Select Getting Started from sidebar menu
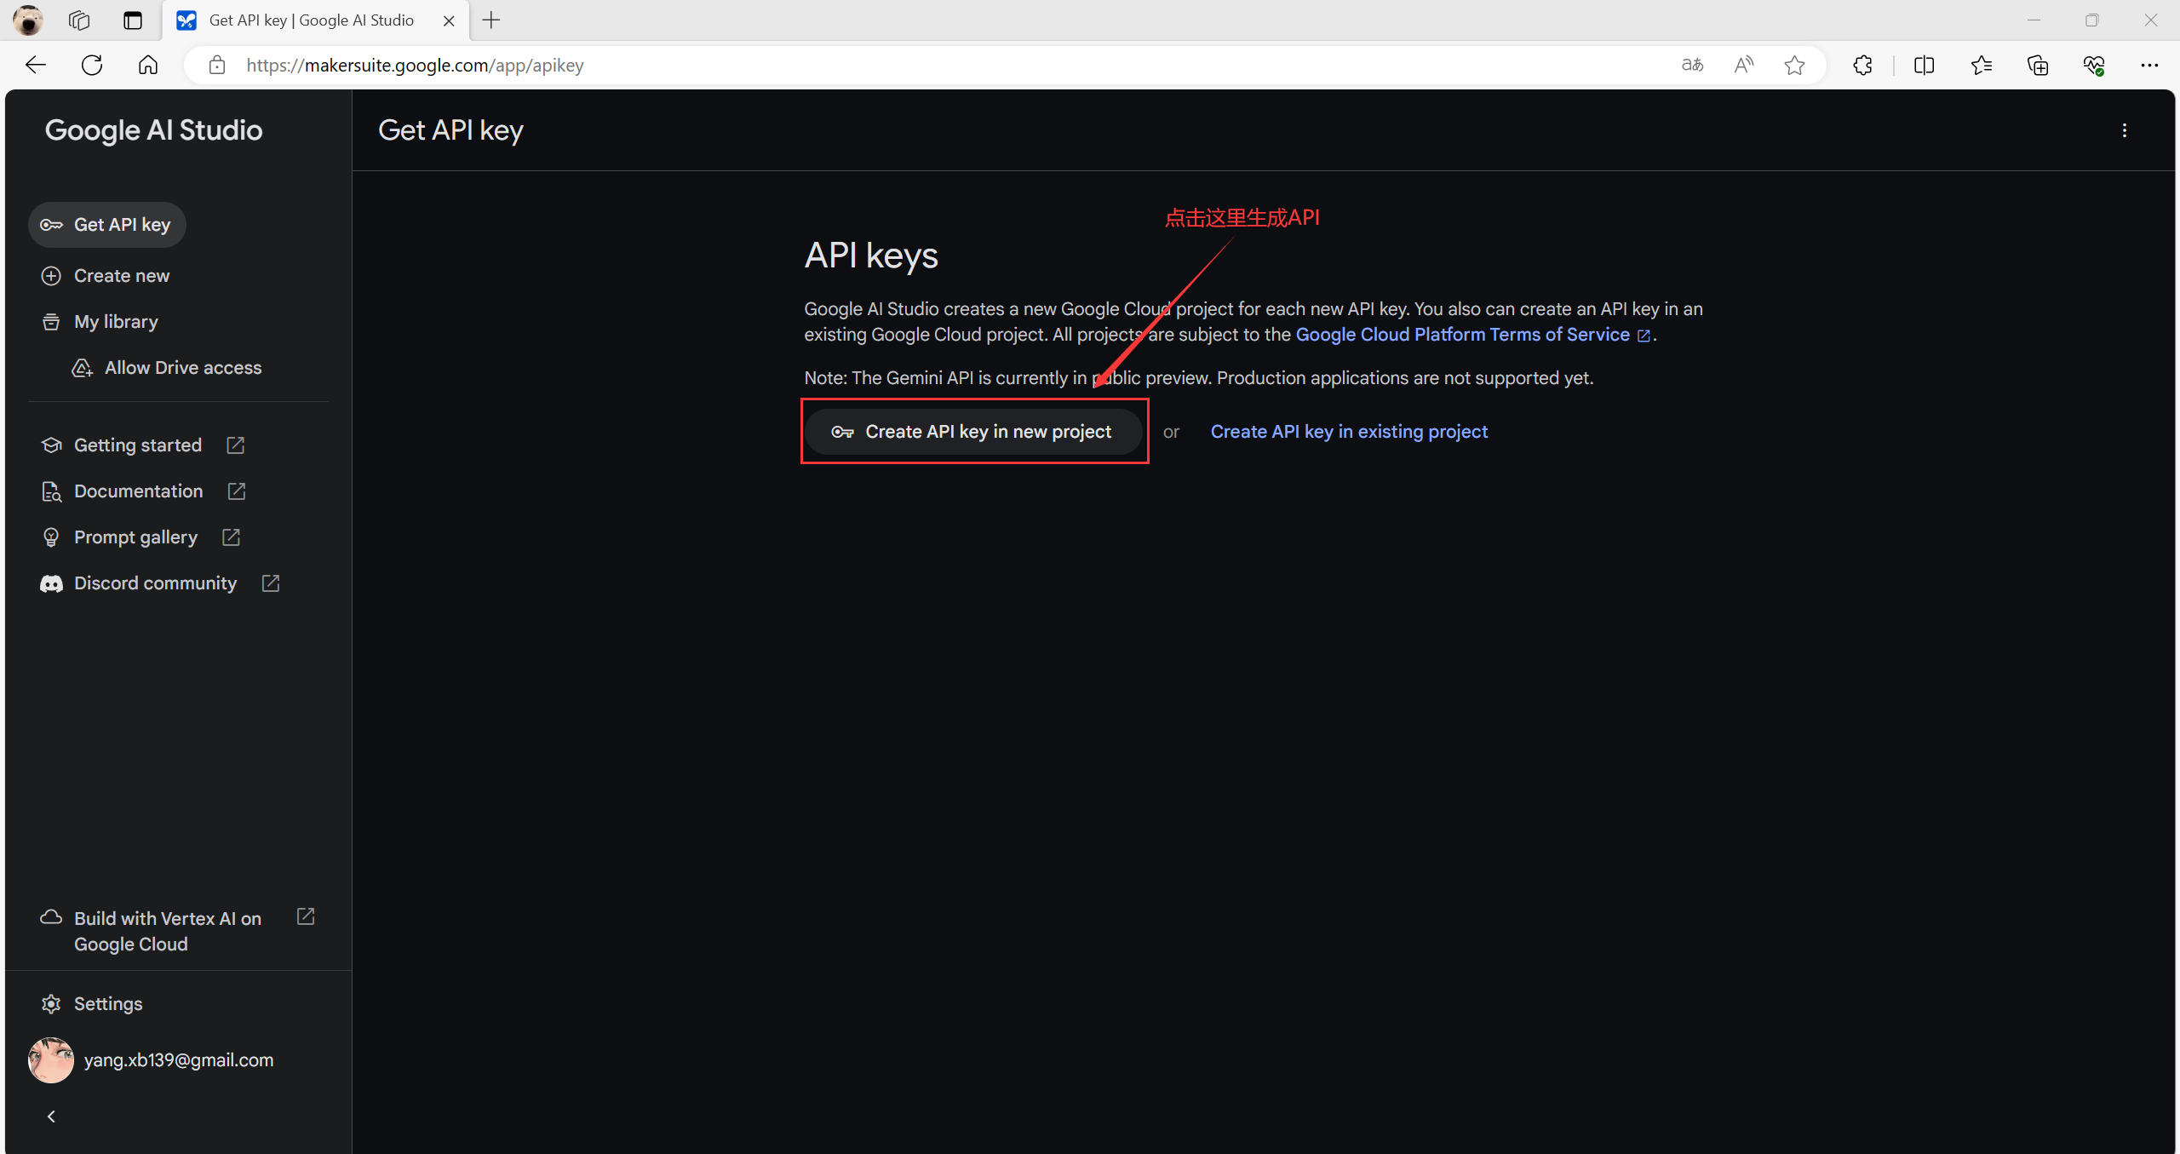2180x1154 pixels. [139, 445]
